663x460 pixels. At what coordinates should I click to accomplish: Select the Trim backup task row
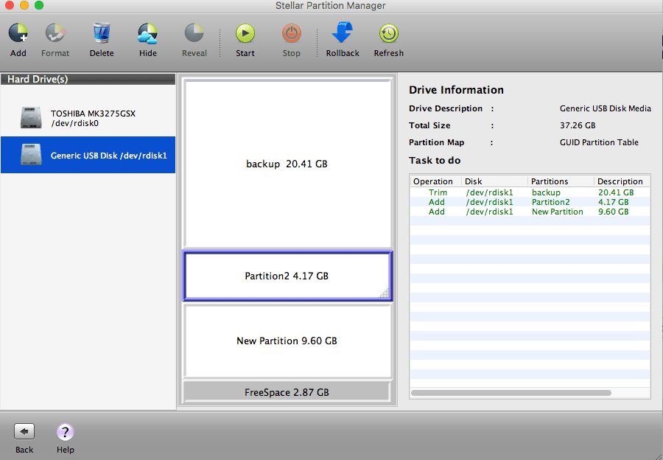(x=530, y=192)
